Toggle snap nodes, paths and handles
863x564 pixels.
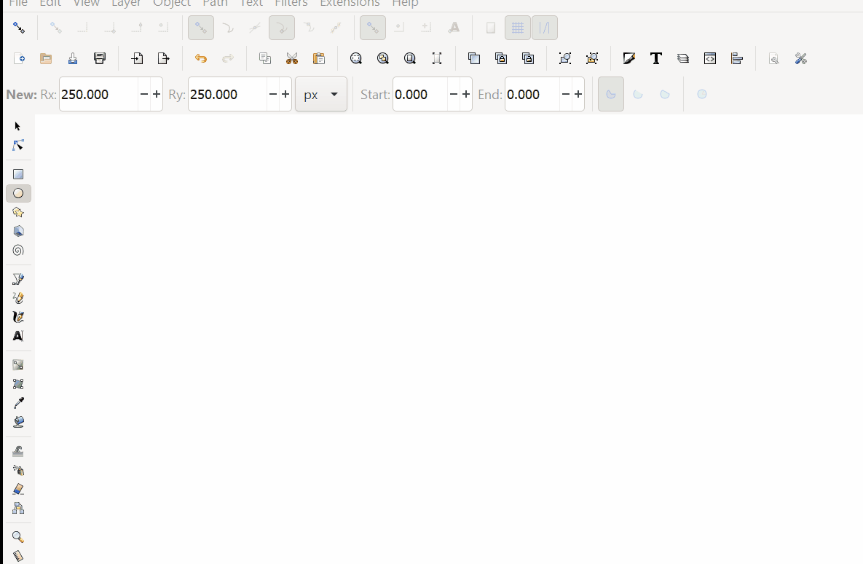pyautogui.click(x=201, y=28)
